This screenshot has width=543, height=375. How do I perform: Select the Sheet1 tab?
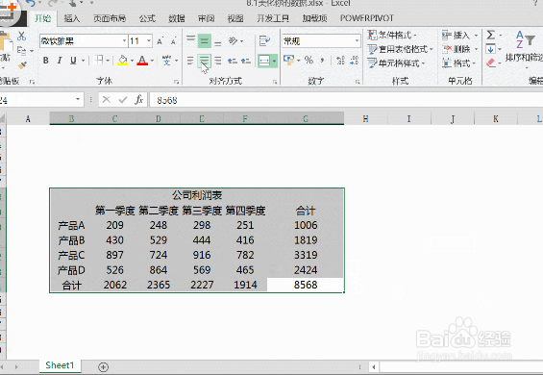[60, 365]
